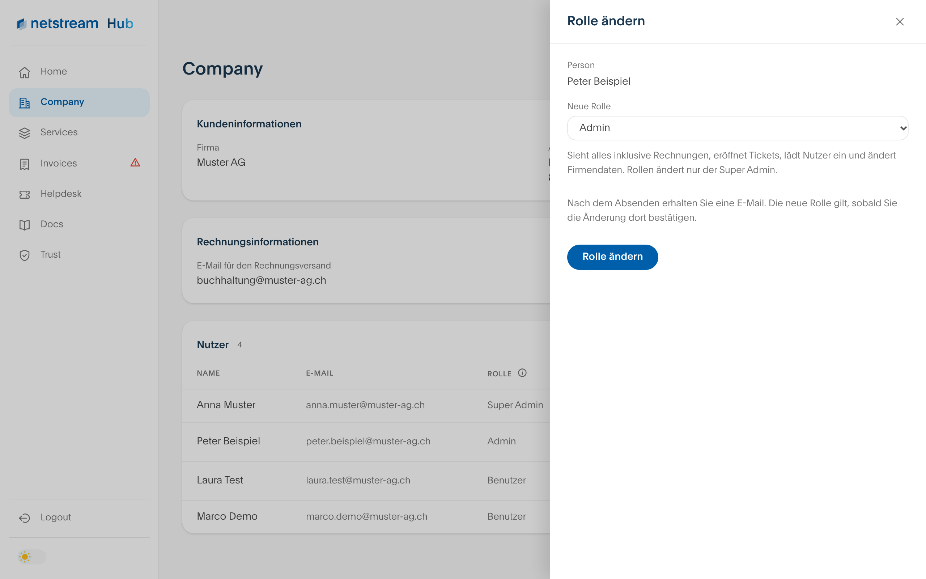Image resolution: width=926 pixels, height=579 pixels.
Task: Select the Anna Muster name cell
Action: coord(226,405)
